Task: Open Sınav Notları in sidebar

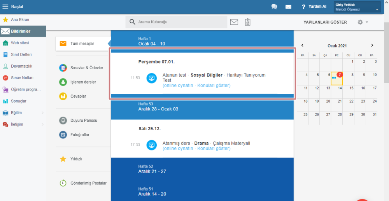Action: [x=23, y=78]
